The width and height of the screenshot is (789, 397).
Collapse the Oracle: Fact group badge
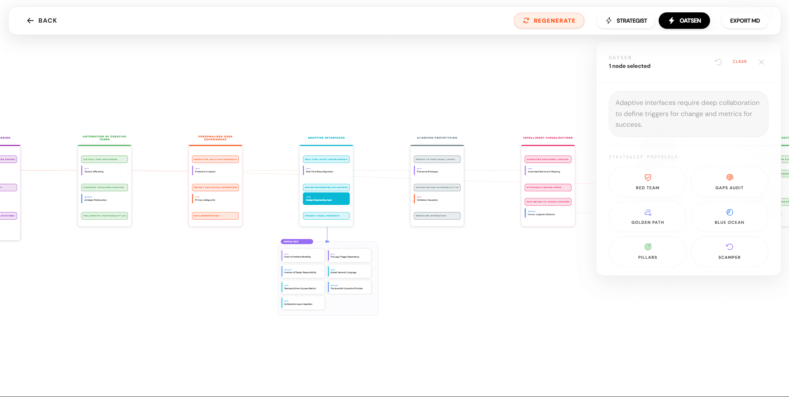(297, 241)
